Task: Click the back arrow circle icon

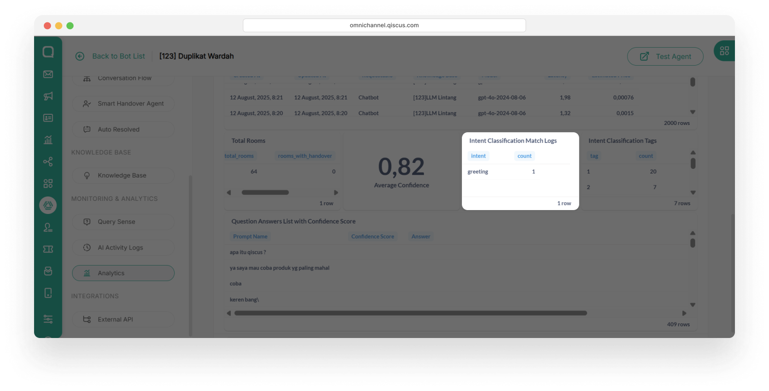Action: (80, 56)
